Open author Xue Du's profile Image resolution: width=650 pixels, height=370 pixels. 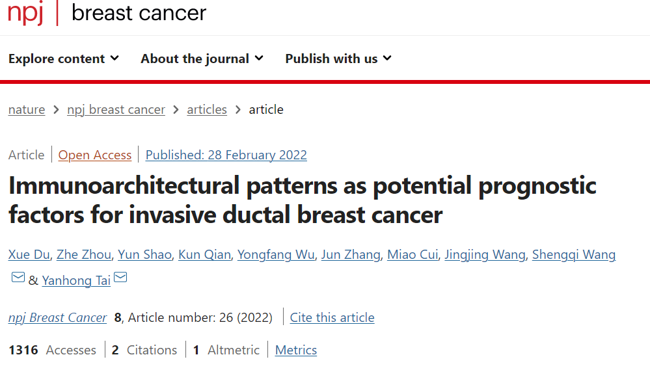pyautogui.click(x=29, y=254)
